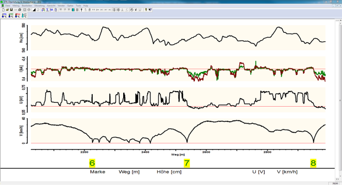Click the Weg [m] column label

(129, 172)
